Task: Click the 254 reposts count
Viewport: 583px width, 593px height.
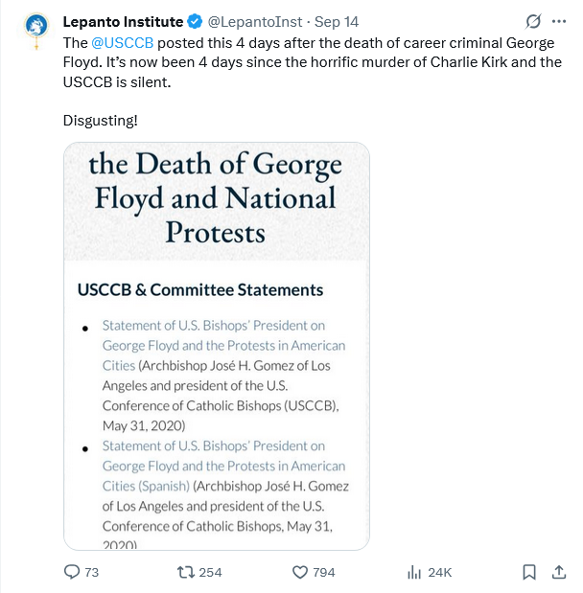Action: click(x=210, y=572)
